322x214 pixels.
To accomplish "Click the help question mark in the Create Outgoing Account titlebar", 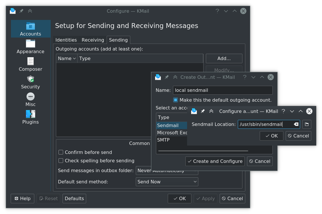I will pos(244,77).
